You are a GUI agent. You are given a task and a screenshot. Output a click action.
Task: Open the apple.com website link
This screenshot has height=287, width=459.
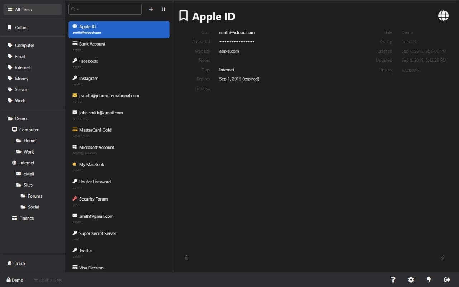[x=229, y=51]
